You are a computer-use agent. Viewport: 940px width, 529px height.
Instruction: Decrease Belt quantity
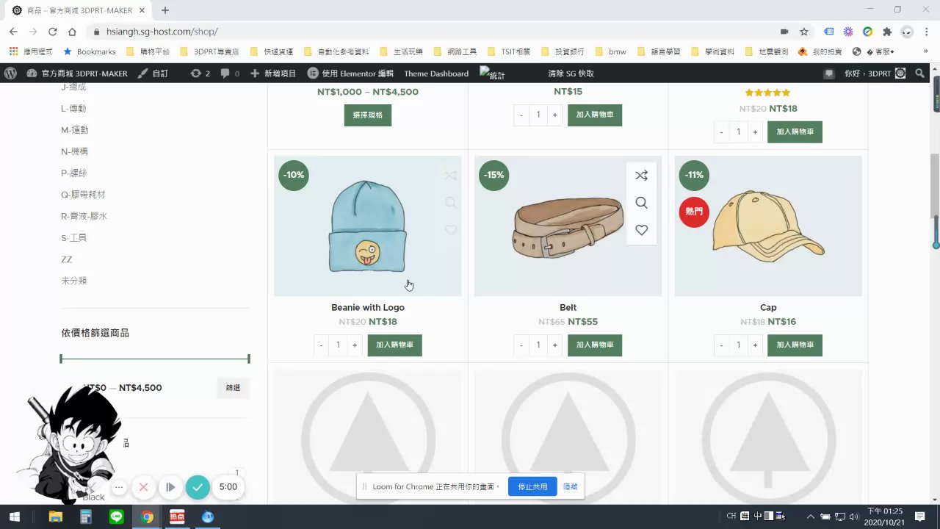click(521, 345)
